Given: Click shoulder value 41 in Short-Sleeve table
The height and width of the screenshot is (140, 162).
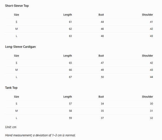Looking at the screenshot, I should [151, 22].
